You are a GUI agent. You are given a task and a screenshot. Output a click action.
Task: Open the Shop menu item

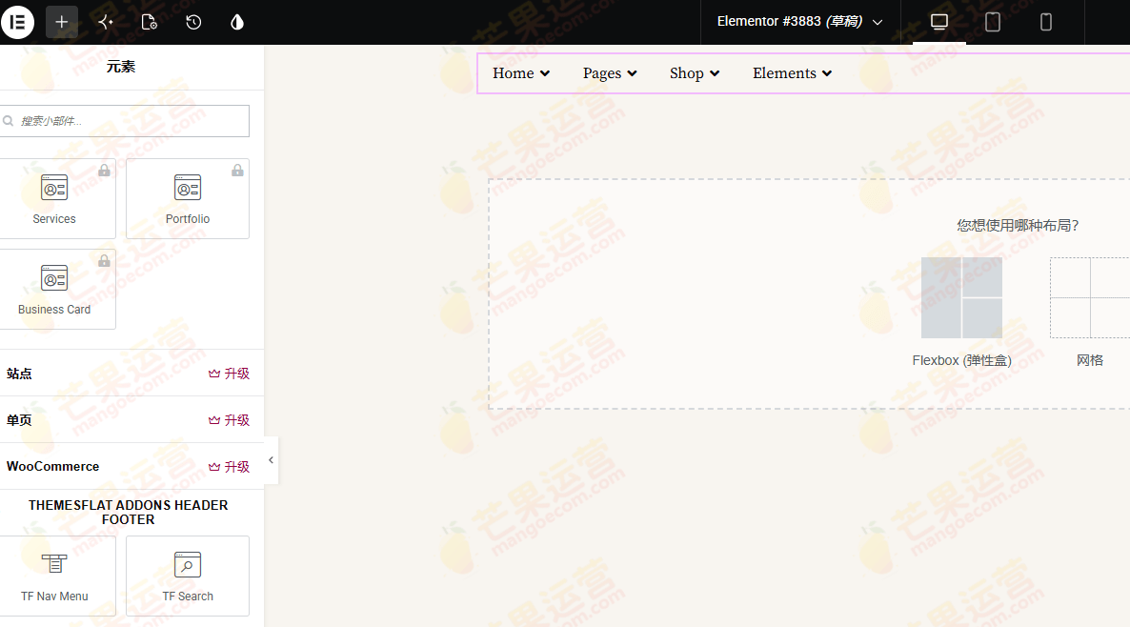[x=695, y=72]
